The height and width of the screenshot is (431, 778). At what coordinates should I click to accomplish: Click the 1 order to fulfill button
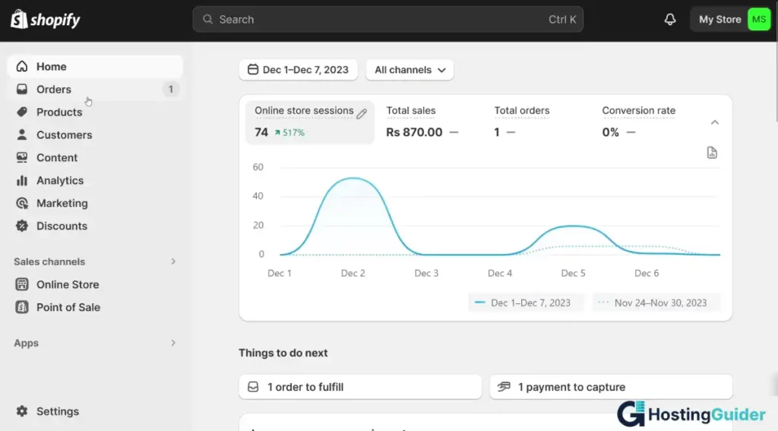pos(360,387)
